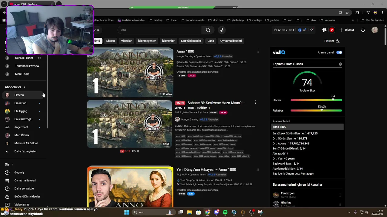Click the YouTube search magnifier button

click(208, 30)
